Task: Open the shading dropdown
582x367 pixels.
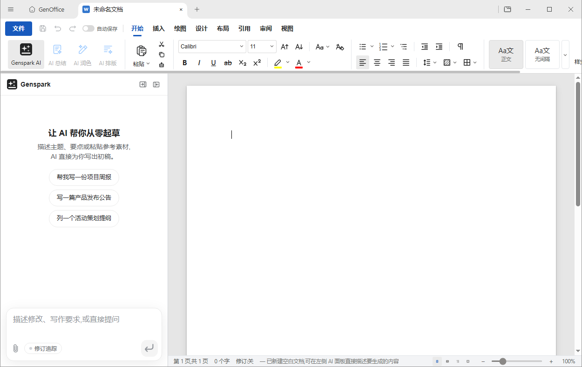Action: [x=450, y=62]
